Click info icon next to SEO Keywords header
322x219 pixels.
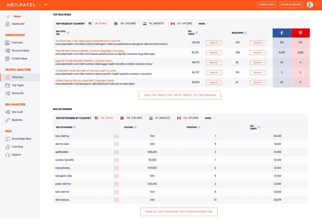coord(75,127)
